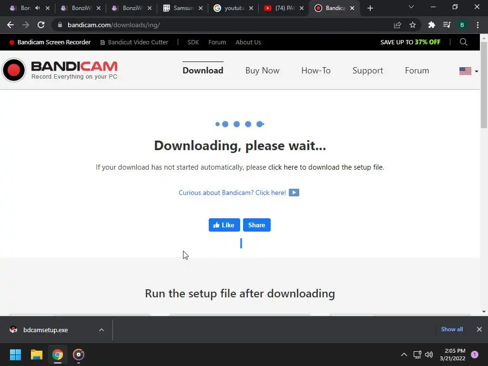
Task: Open the SDK link
Action: pyautogui.click(x=193, y=42)
